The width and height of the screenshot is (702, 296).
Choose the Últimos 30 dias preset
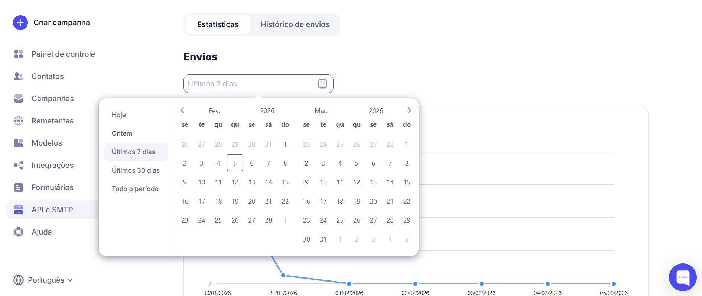(136, 170)
